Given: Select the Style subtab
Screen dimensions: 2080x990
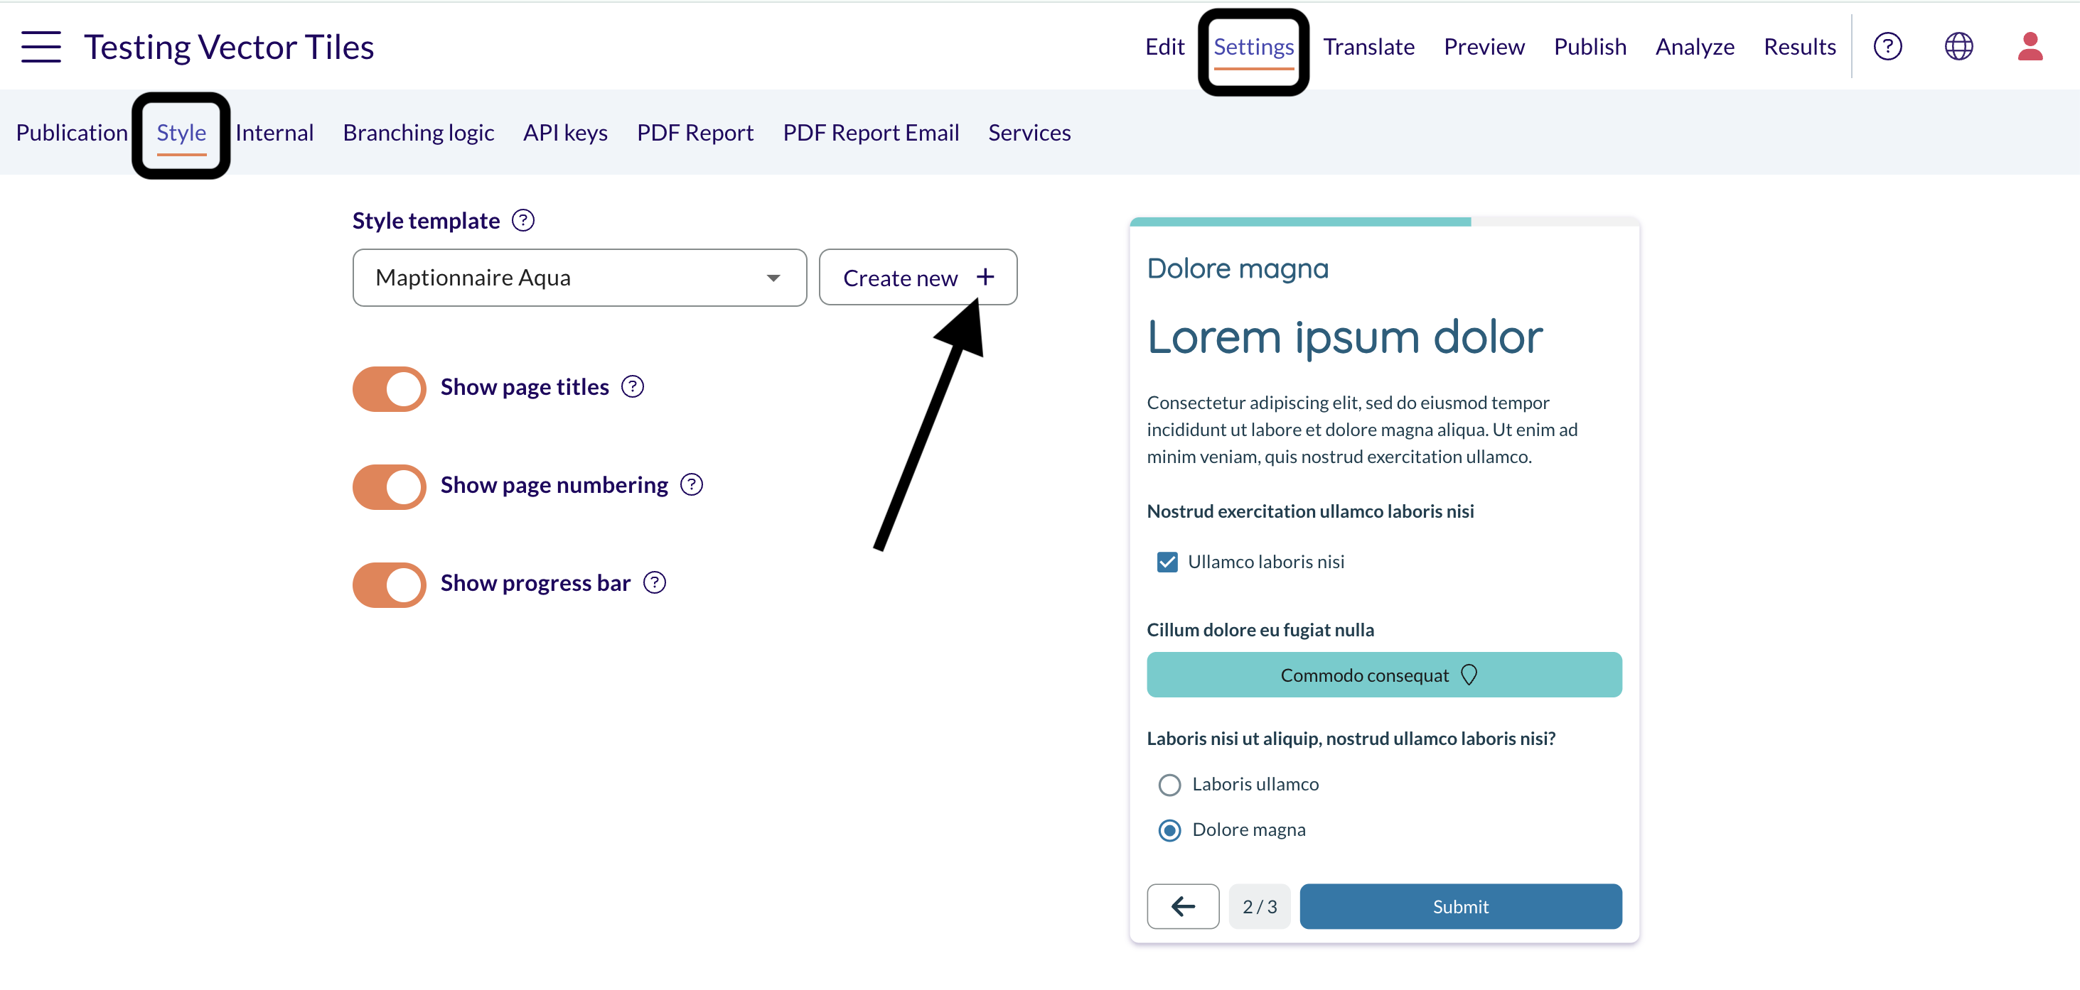Looking at the screenshot, I should pos(182,132).
